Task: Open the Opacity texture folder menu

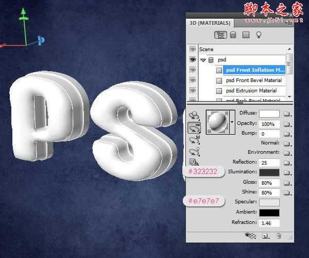Action: [x=287, y=124]
